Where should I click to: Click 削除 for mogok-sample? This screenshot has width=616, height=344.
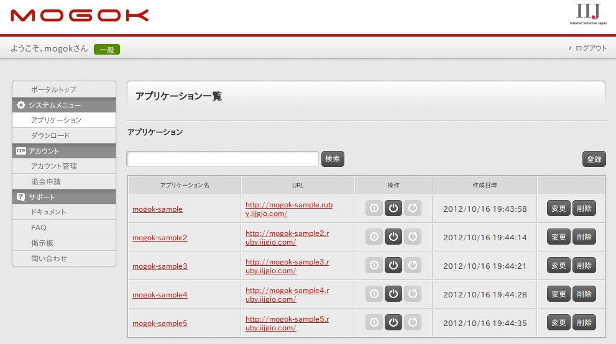point(584,208)
